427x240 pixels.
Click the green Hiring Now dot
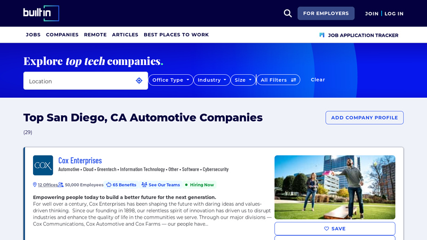point(186,185)
